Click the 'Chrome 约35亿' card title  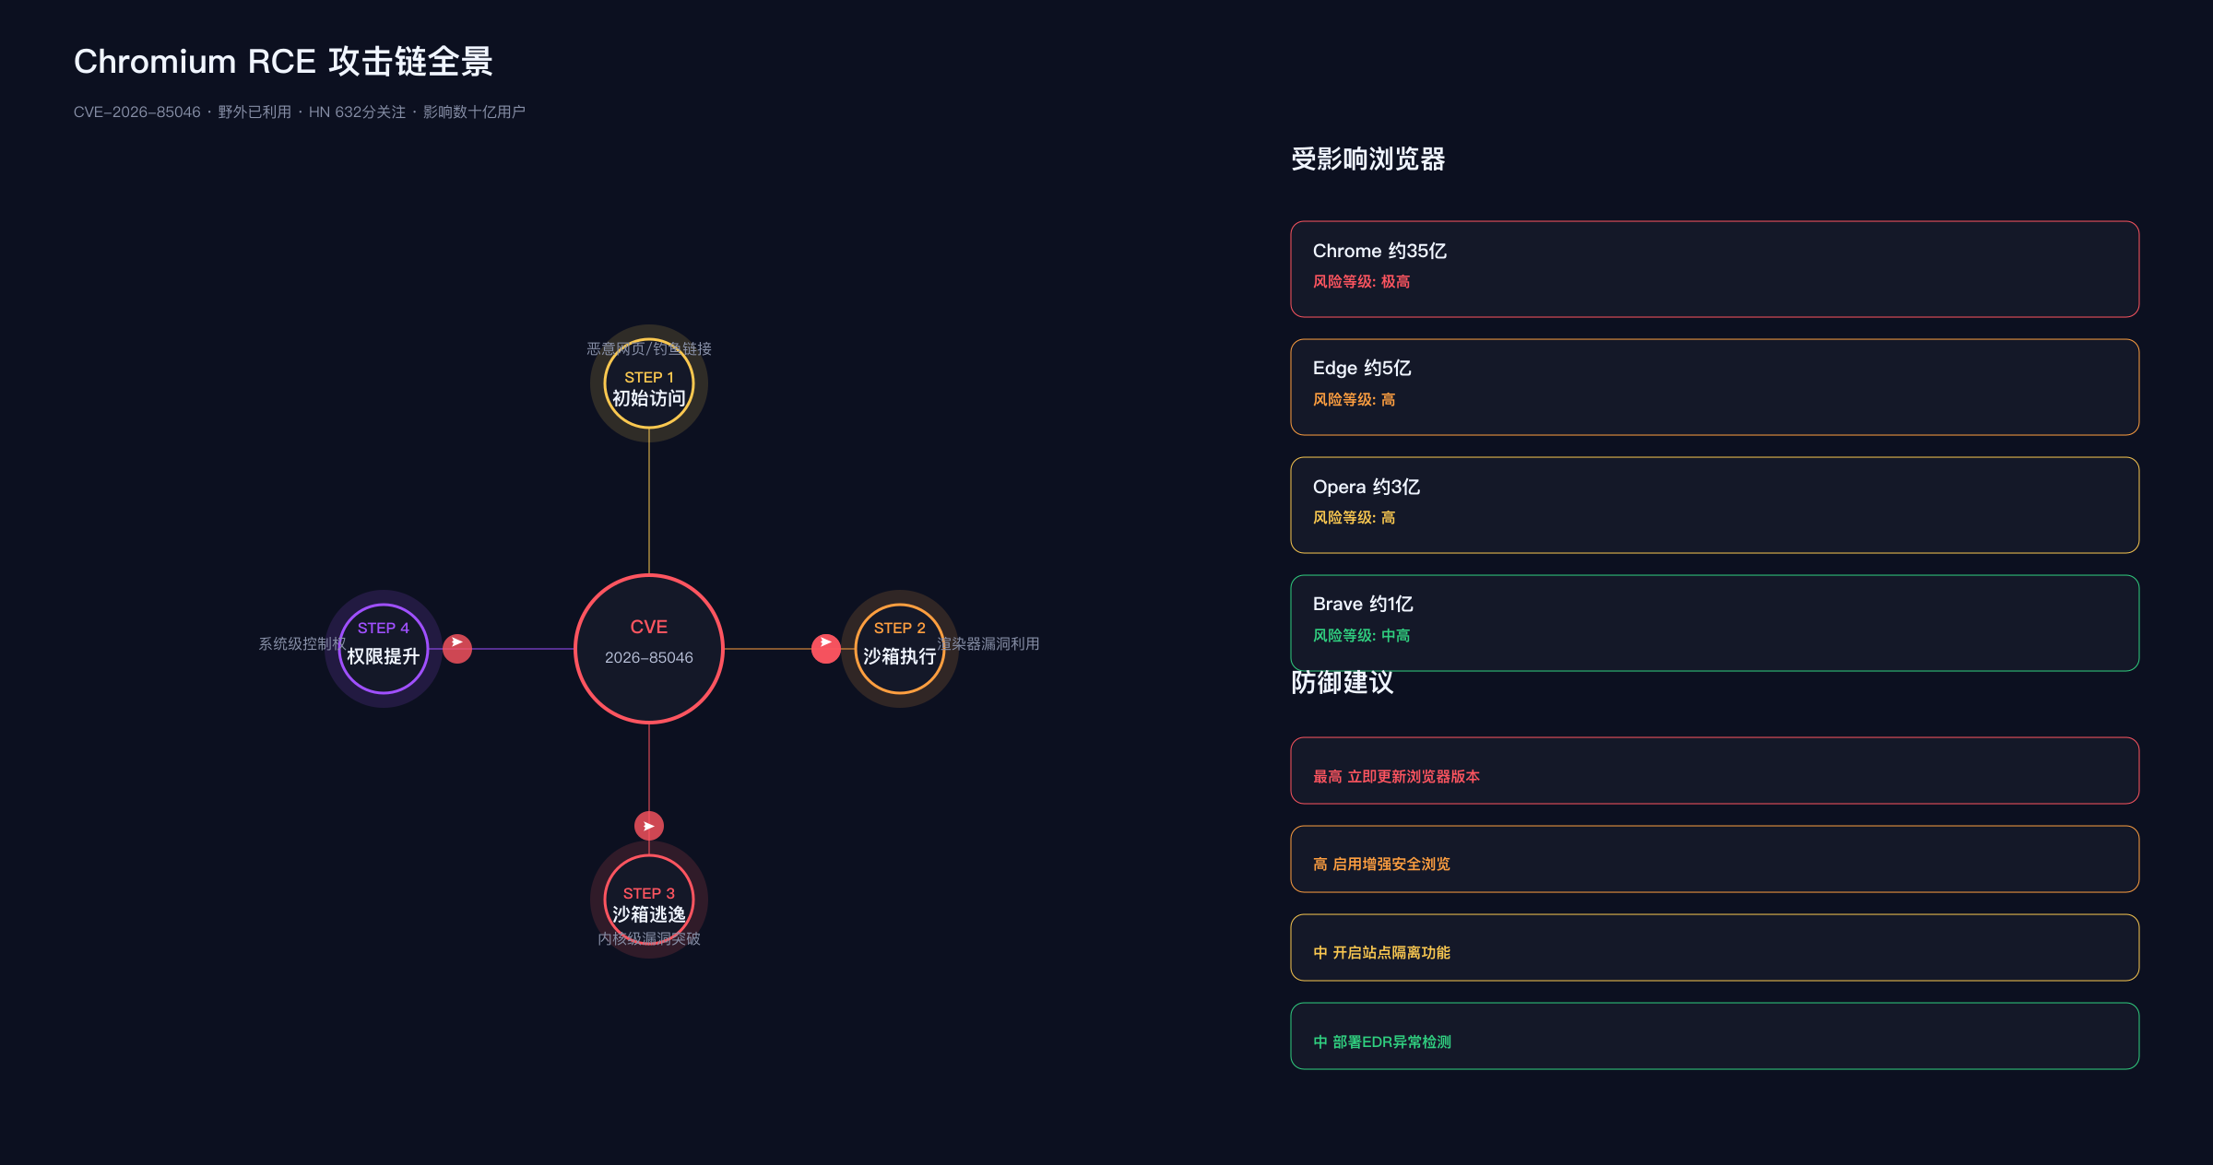pos(1379,251)
